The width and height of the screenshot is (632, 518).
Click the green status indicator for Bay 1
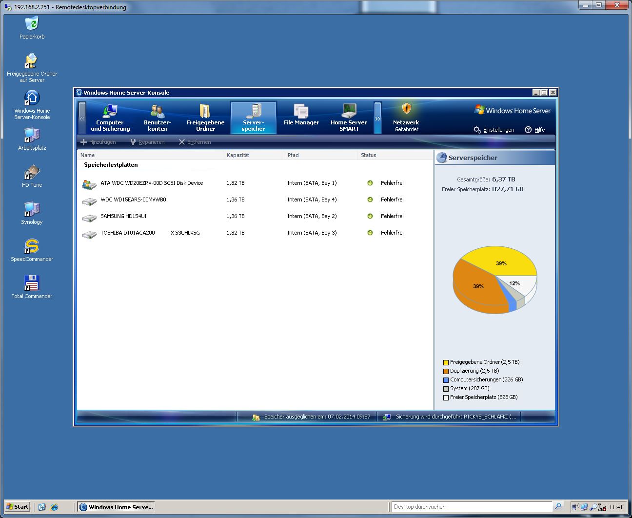tap(370, 183)
